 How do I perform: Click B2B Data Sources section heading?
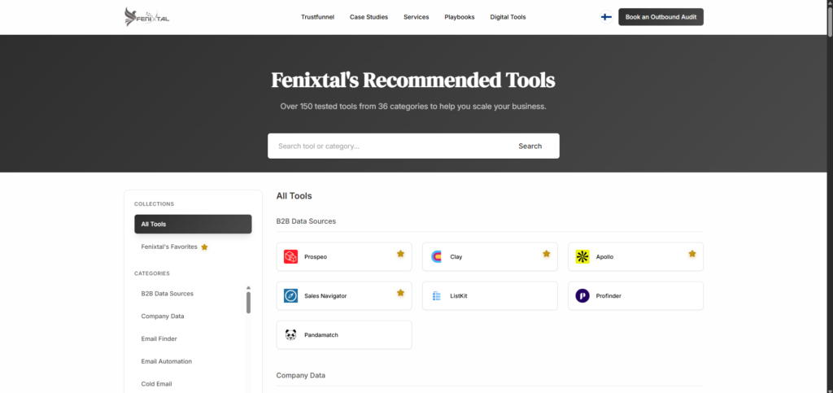click(x=306, y=221)
